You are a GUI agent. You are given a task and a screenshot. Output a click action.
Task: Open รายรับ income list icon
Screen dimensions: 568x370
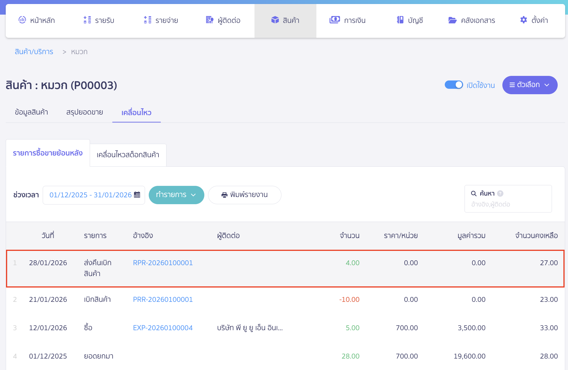click(87, 20)
